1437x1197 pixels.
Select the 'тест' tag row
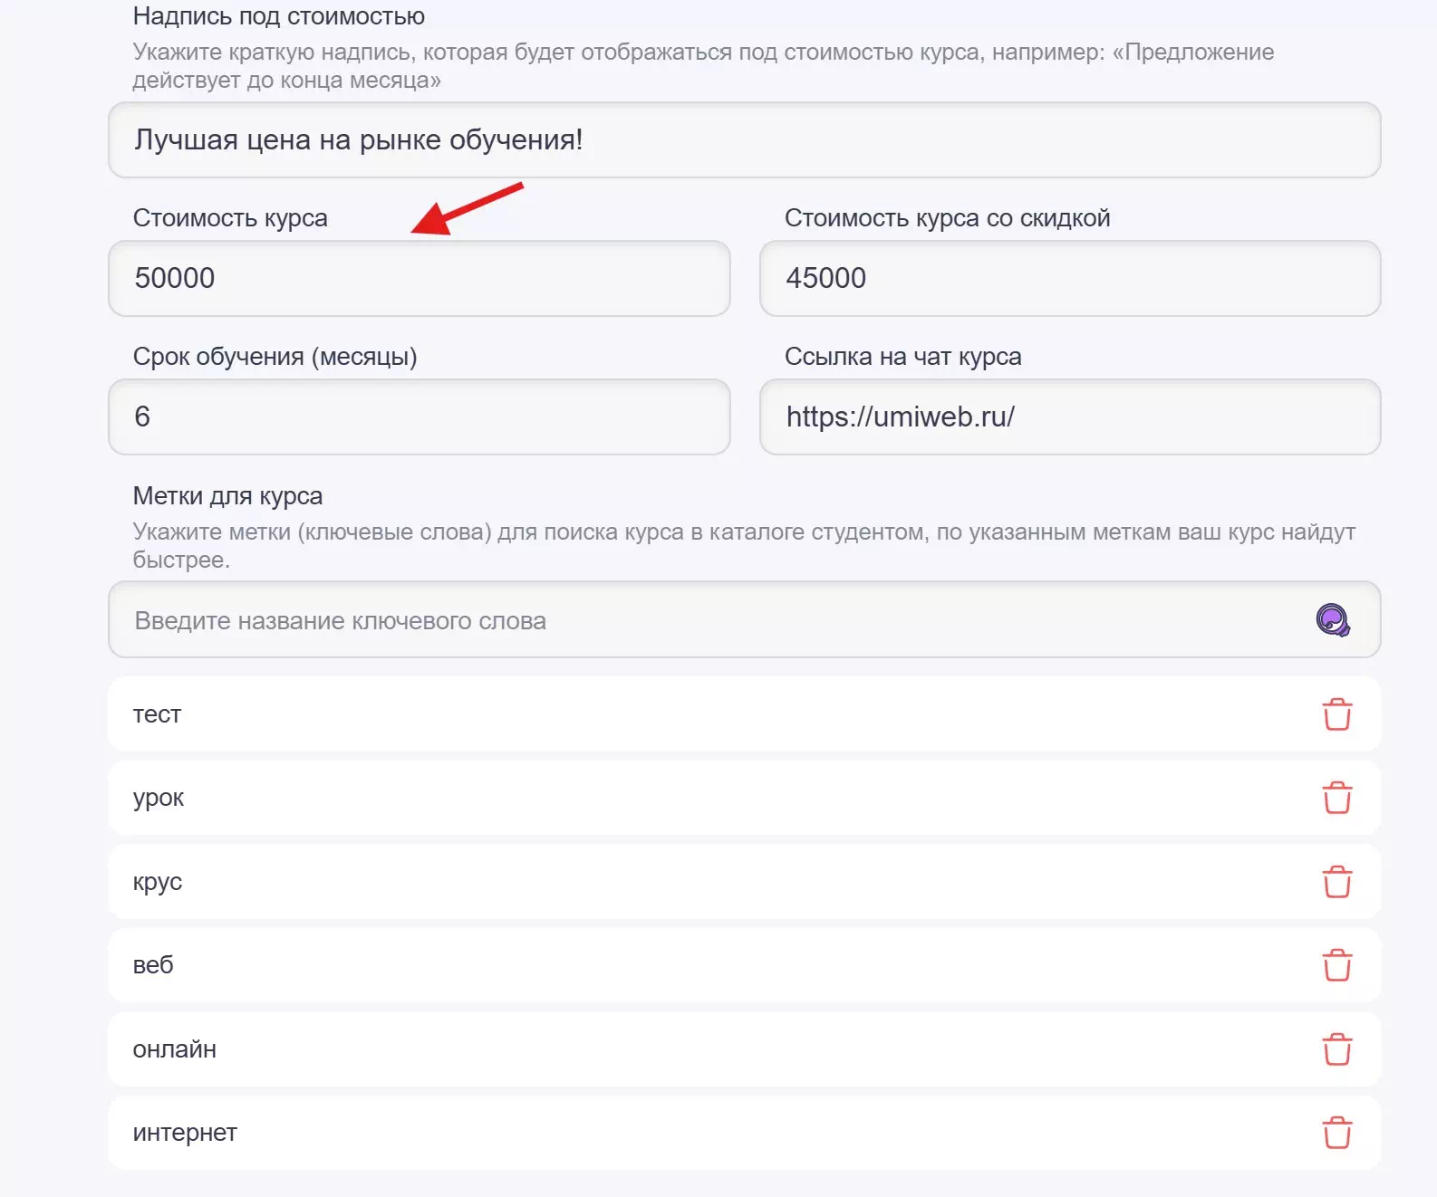pyautogui.click(x=707, y=714)
